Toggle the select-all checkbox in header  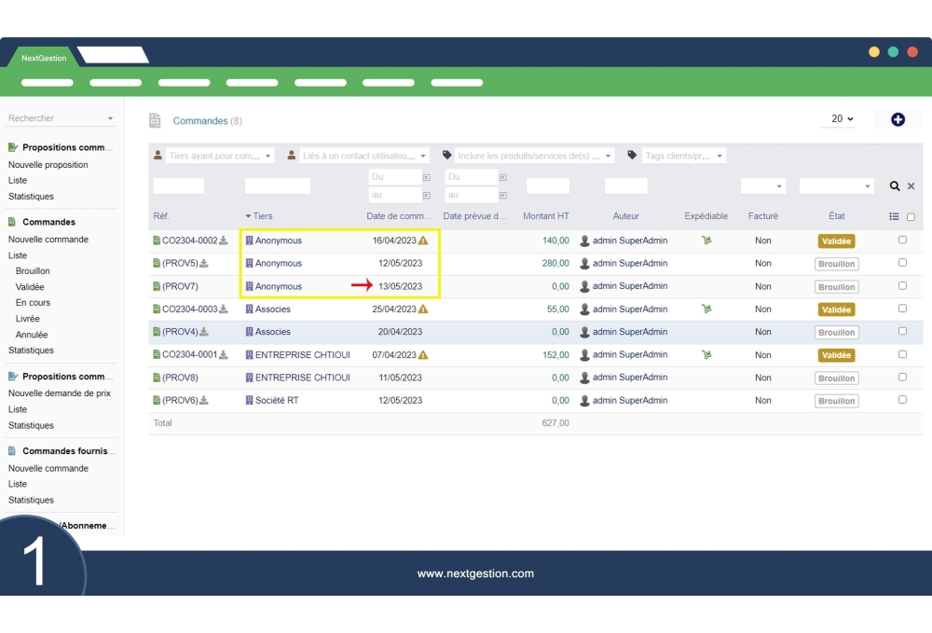pyautogui.click(x=911, y=217)
